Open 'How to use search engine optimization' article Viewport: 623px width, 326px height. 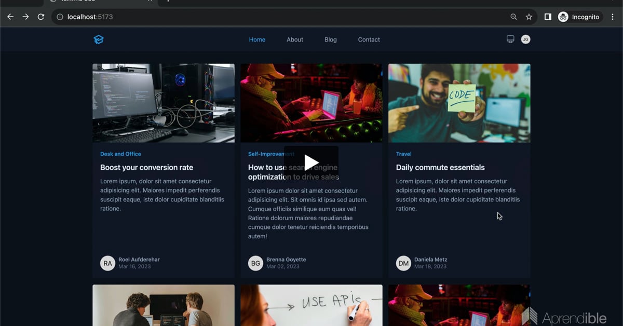[x=293, y=172]
